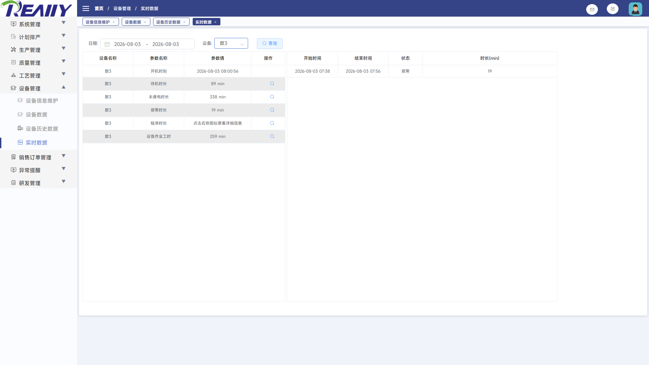View details for 报警时长 row
Viewport: 649px width, 365px height.
point(272,110)
